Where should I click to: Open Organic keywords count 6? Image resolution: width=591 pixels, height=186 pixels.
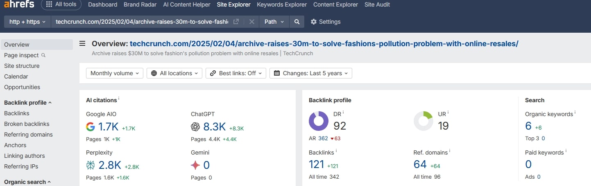(x=528, y=126)
